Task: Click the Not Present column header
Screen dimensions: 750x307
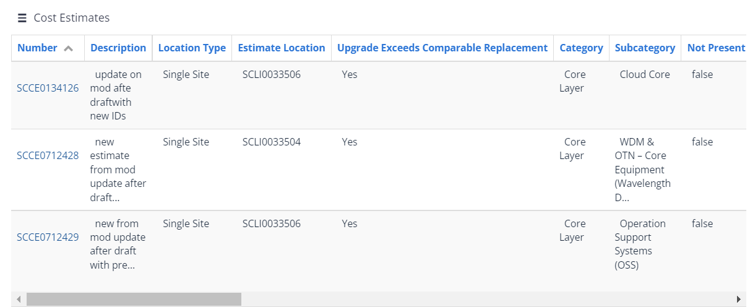Action: coord(716,48)
